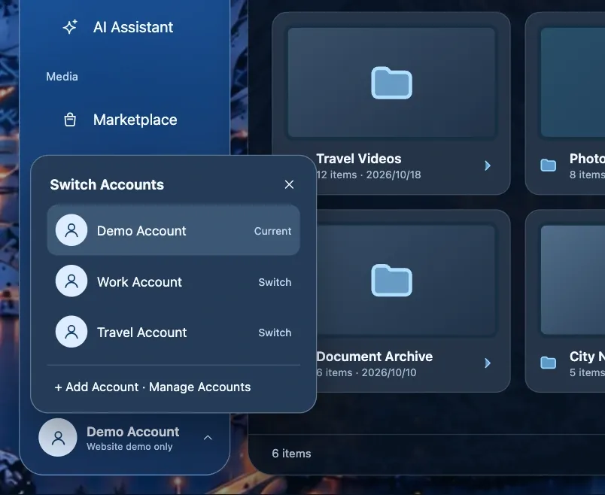The width and height of the screenshot is (605, 495).
Task: Switch to the Work Account
Action: pyautogui.click(x=275, y=282)
